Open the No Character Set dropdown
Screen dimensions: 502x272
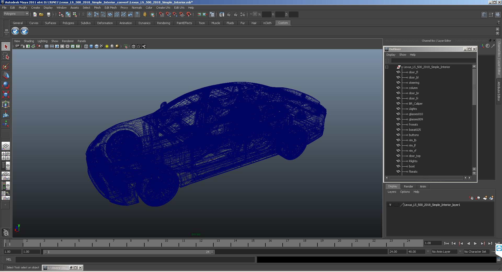477,252
